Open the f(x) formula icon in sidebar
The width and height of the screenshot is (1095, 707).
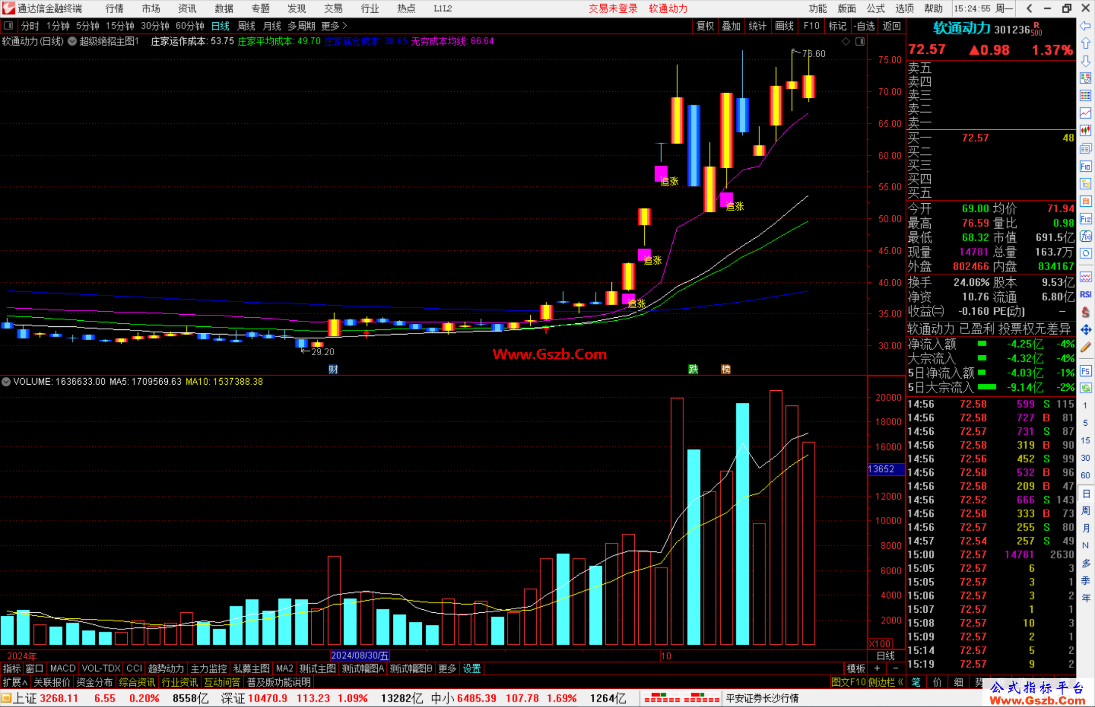point(1085,237)
